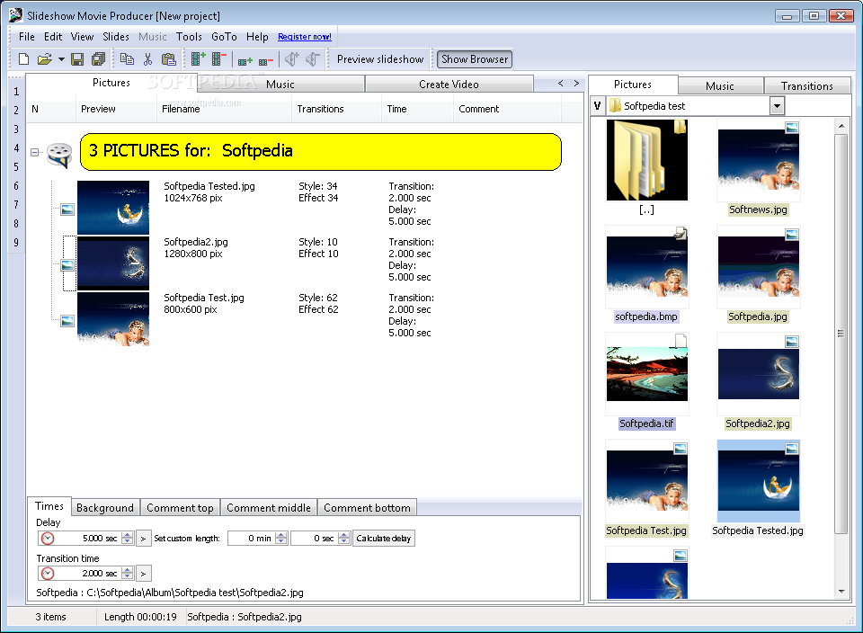Open the View menu
This screenshot has height=633, width=863.
(82, 36)
